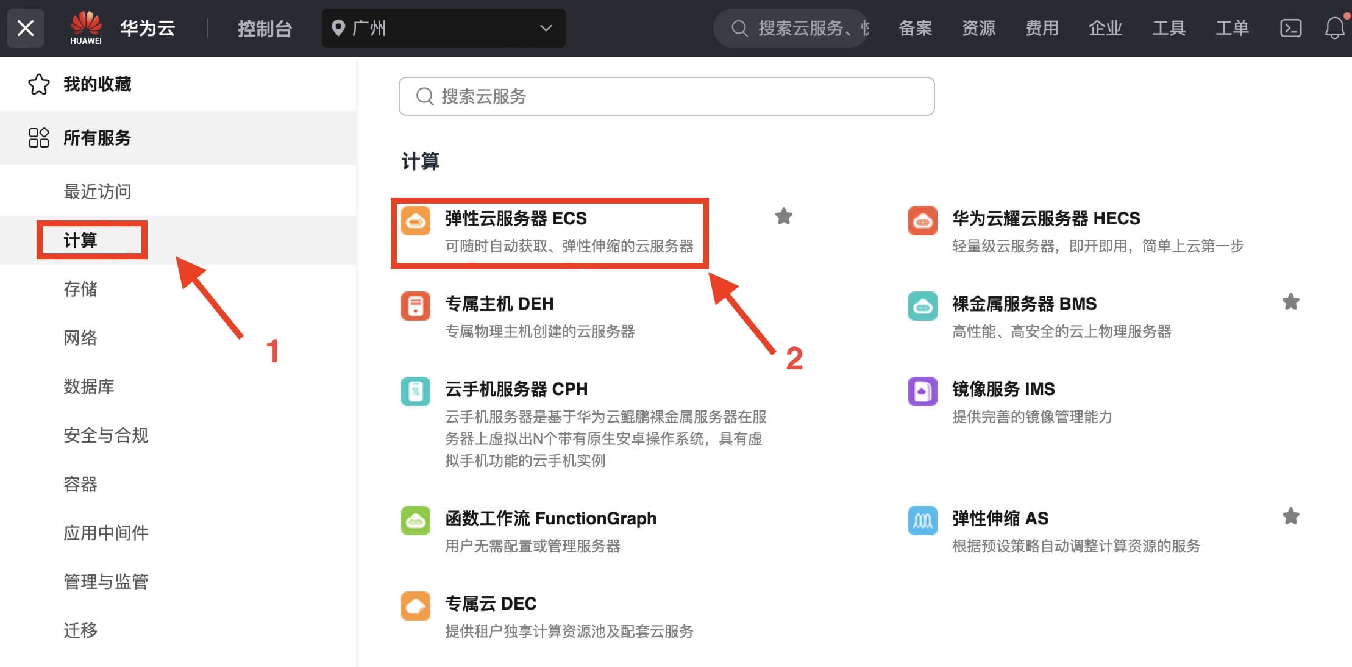Click the IMS image service icon

(922, 391)
